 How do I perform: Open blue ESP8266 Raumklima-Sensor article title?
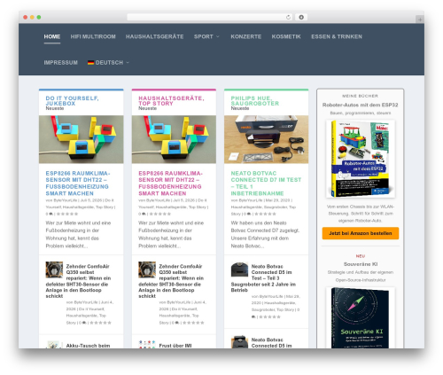78,184
